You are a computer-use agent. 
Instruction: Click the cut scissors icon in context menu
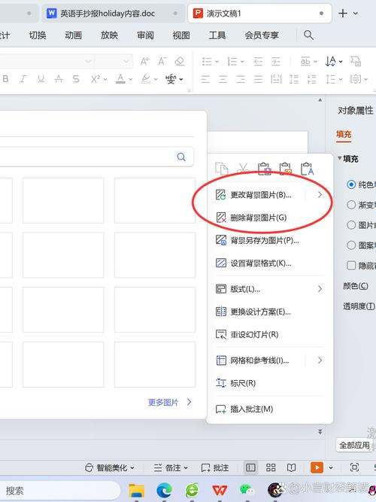coord(243,169)
